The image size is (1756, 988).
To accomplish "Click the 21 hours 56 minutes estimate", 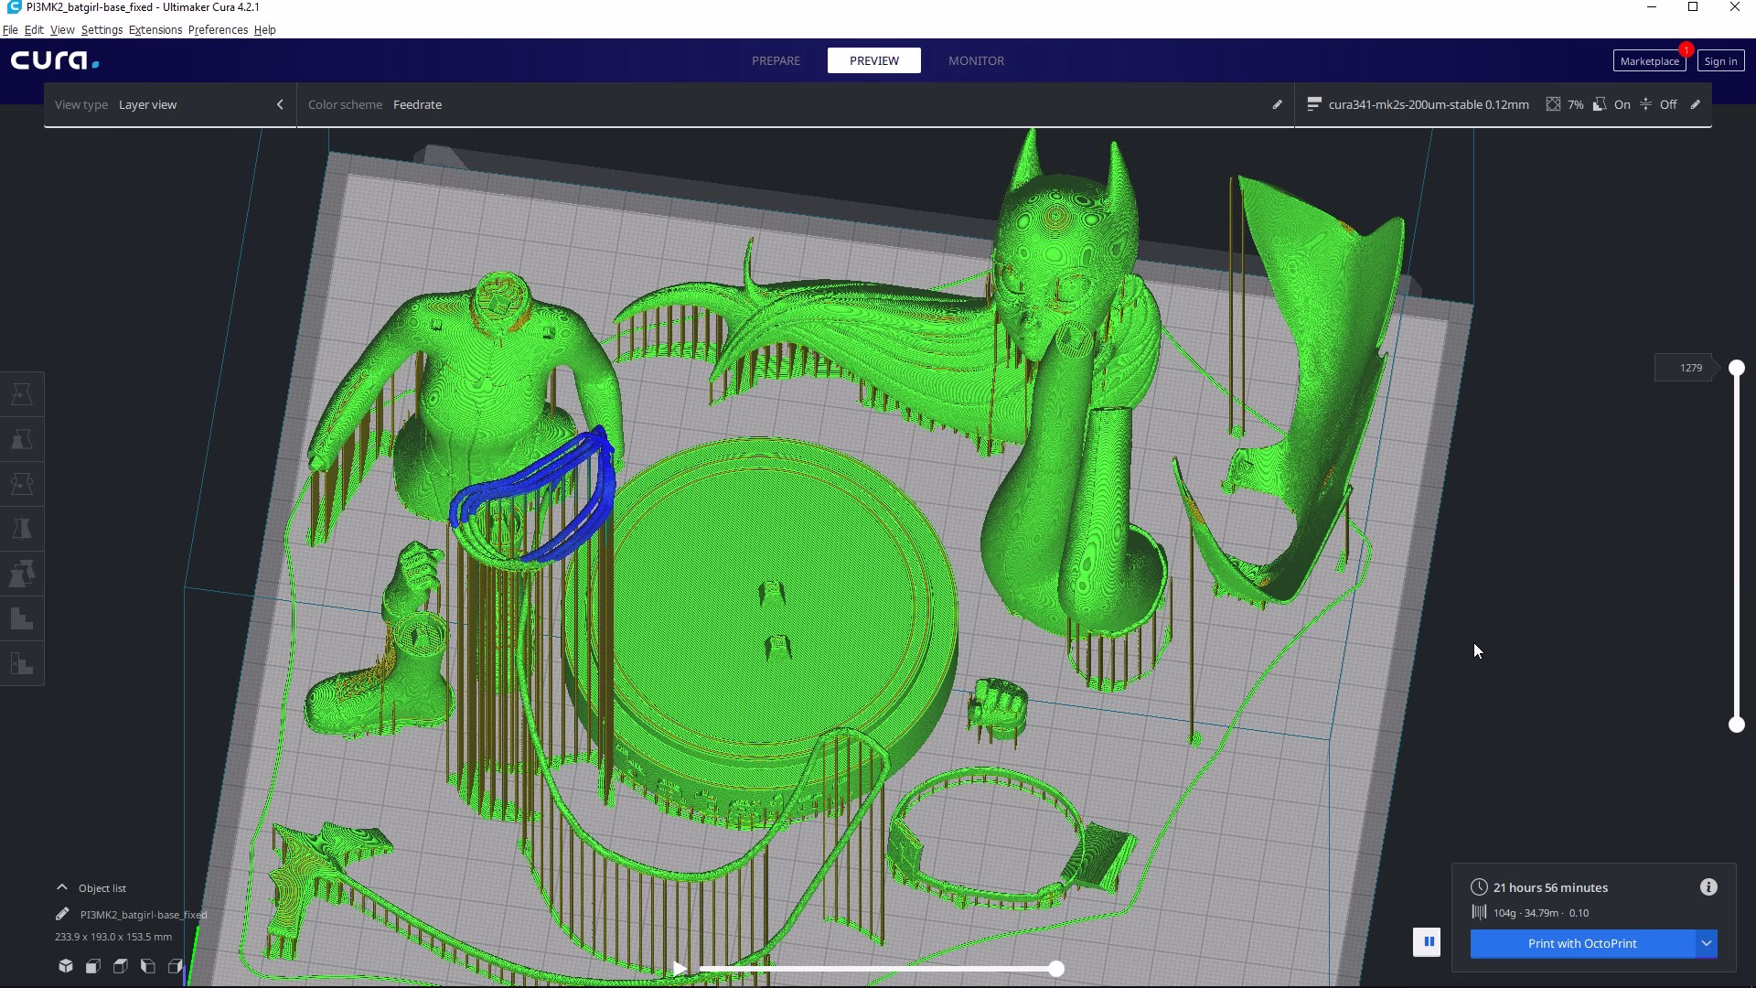I will tap(1550, 887).
